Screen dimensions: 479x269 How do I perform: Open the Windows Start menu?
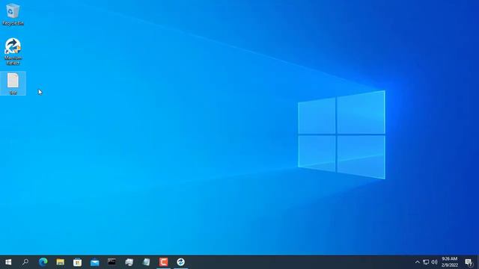(8, 262)
